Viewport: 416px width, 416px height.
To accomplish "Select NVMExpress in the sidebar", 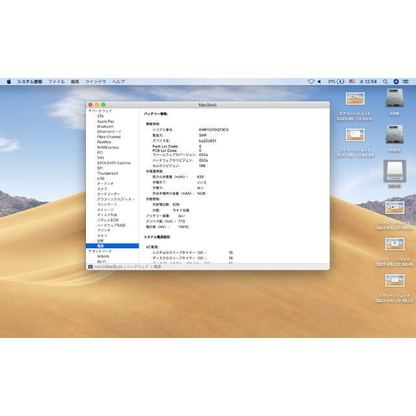I will coord(108,148).
